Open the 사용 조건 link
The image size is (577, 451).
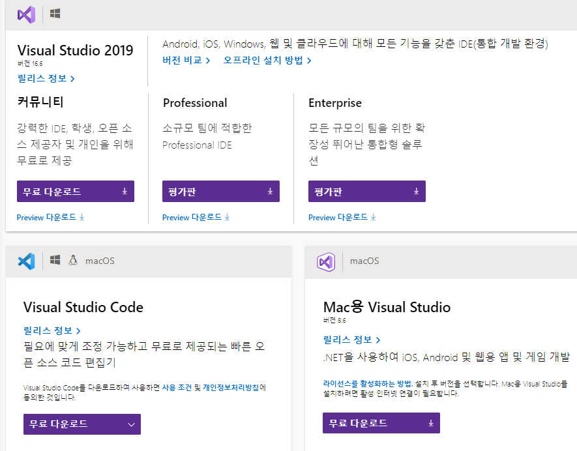tap(177, 388)
